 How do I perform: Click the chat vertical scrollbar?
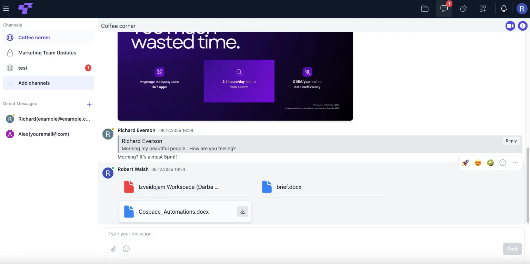528,185
